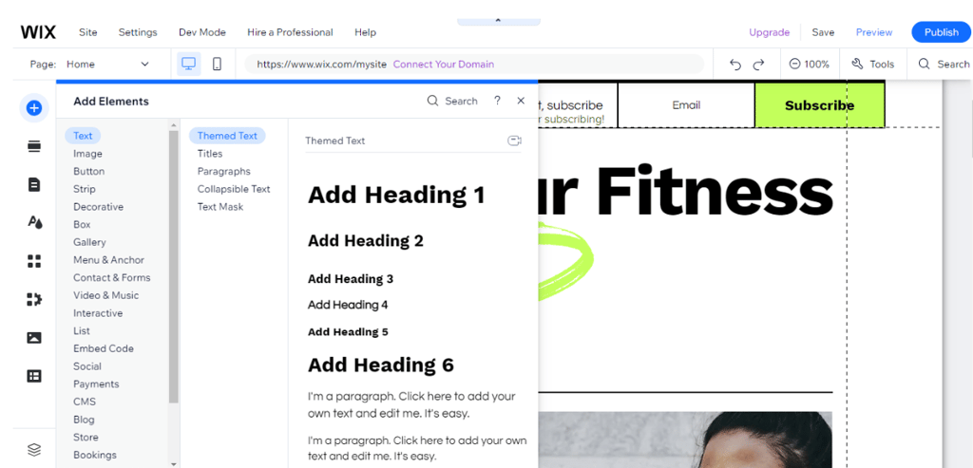
Task: Open the Site menu
Action: [x=88, y=32]
